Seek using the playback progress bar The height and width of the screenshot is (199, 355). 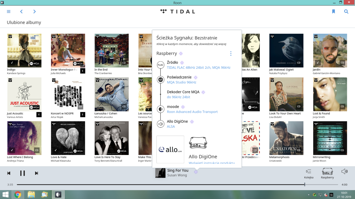click(177, 184)
